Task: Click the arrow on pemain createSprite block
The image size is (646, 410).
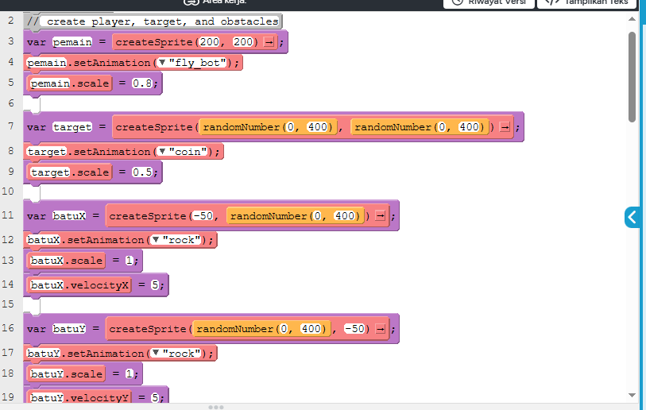Action: 269,41
